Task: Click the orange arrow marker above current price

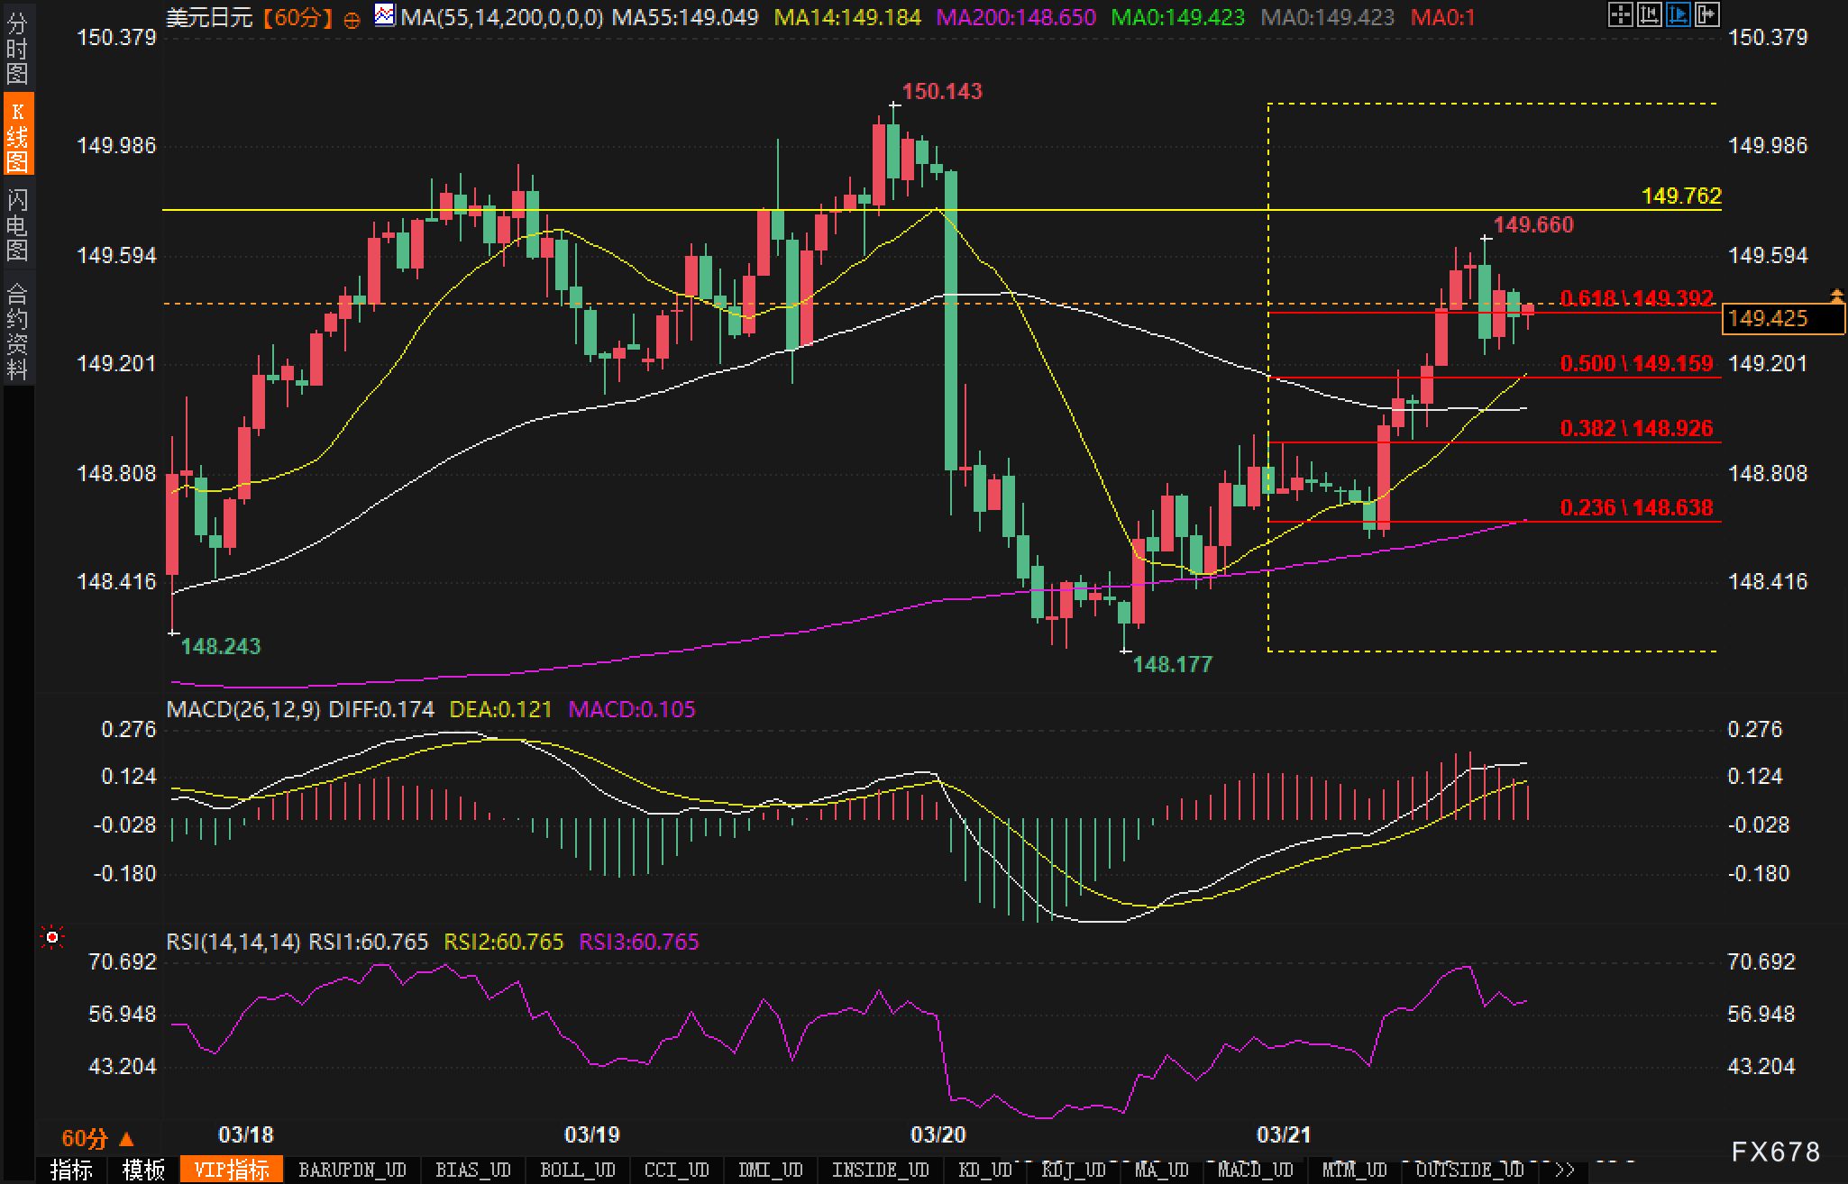Action: coord(1836,295)
